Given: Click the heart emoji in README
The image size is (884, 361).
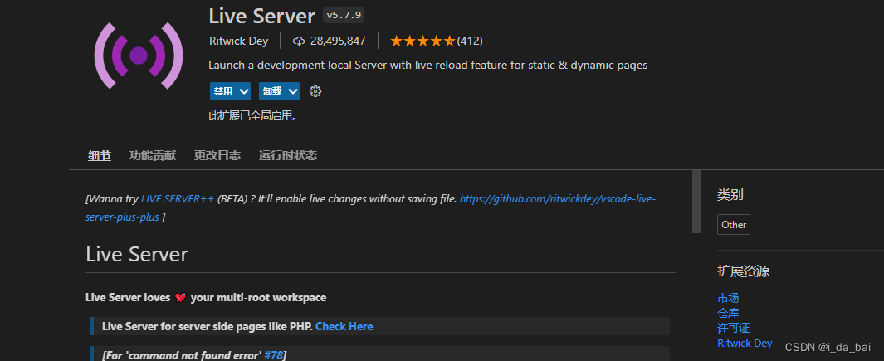Looking at the screenshot, I should (x=180, y=297).
